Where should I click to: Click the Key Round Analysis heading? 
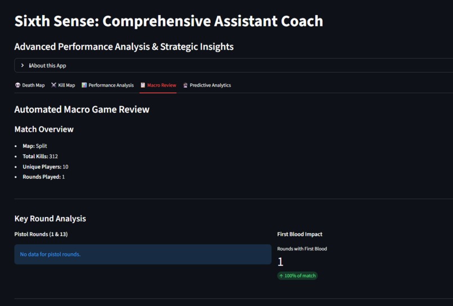point(50,219)
